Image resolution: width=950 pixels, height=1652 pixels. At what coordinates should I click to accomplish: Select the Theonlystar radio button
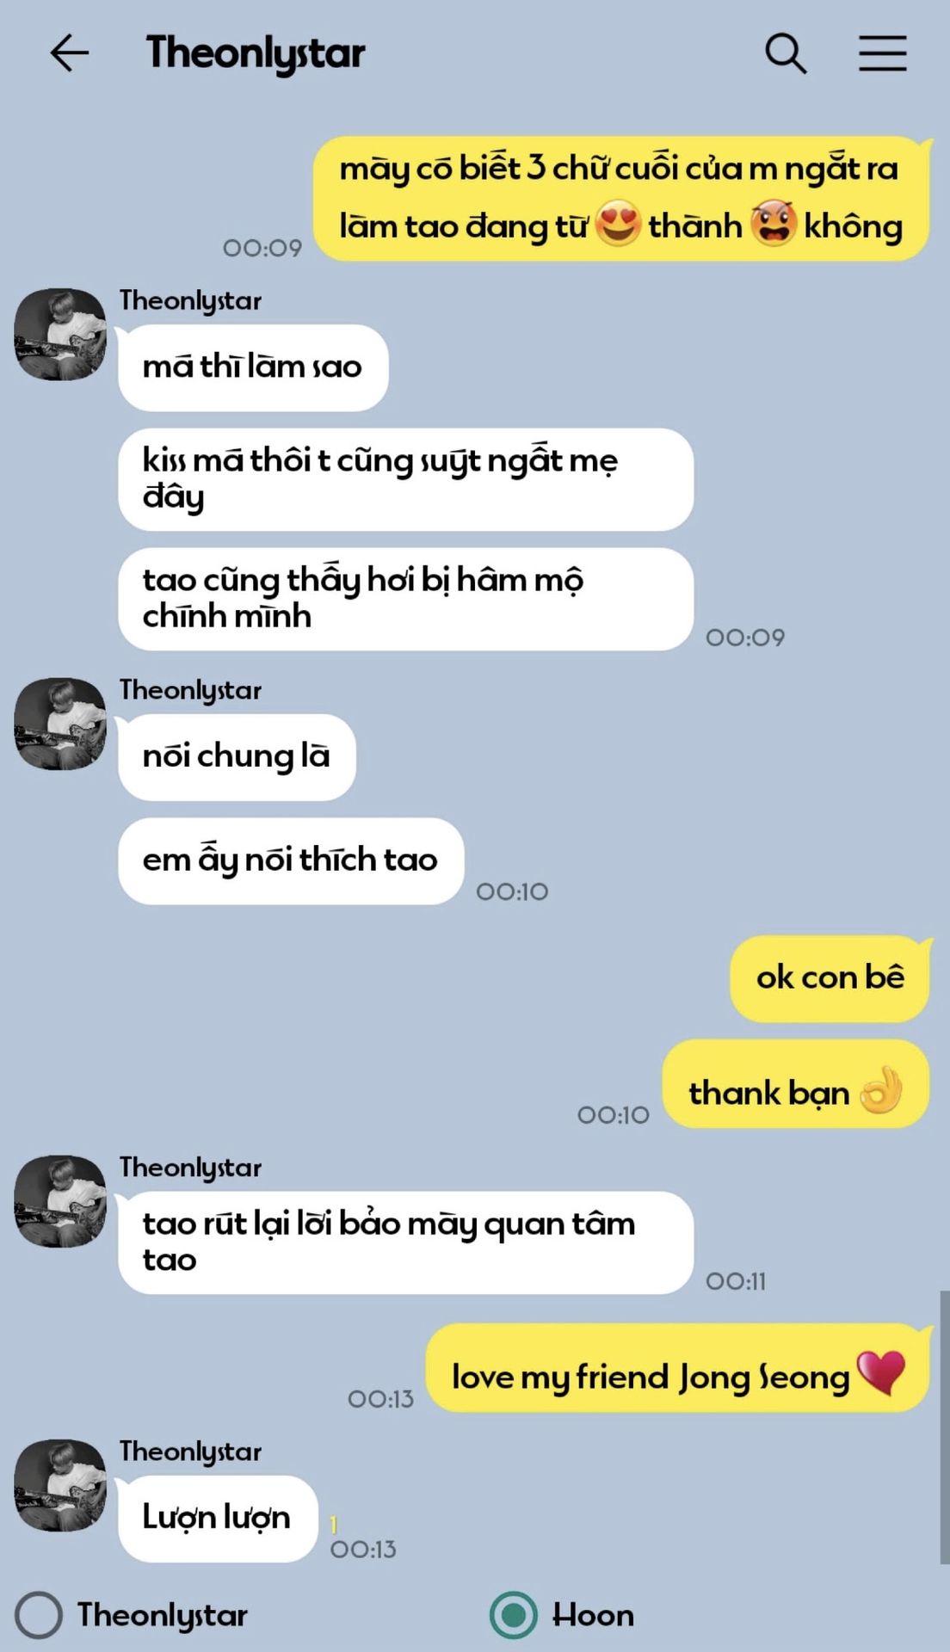39,1615
